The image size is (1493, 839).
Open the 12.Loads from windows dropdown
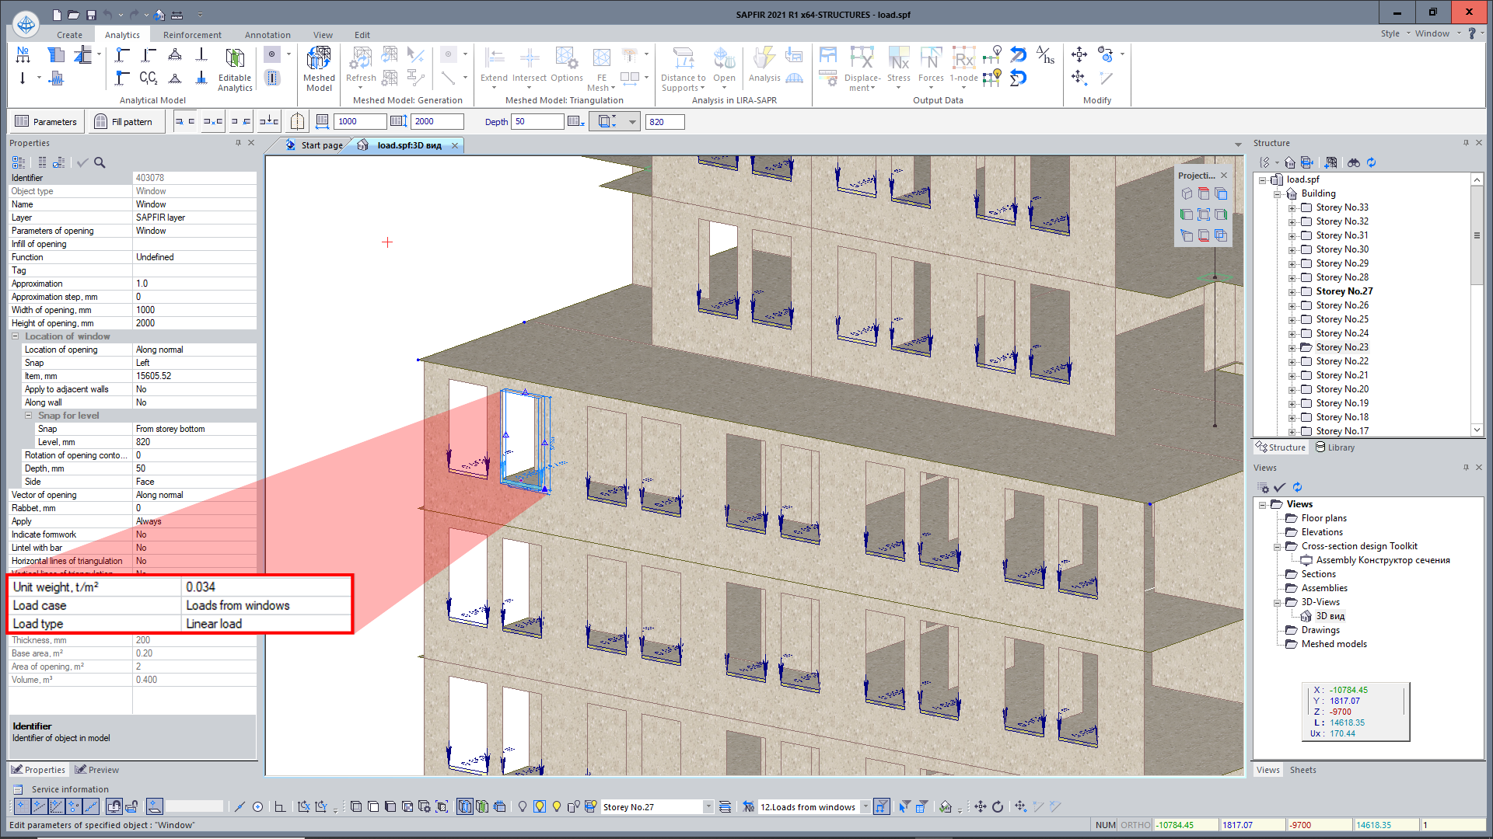(865, 807)
